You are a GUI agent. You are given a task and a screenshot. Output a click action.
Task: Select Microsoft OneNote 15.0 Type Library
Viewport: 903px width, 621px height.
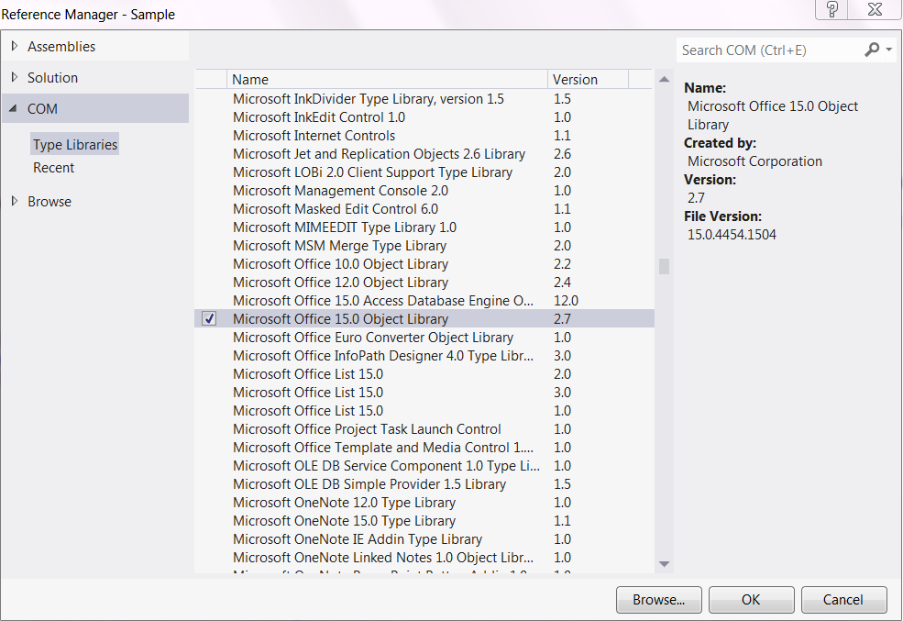pyautogui.click(x=344, y=521)
